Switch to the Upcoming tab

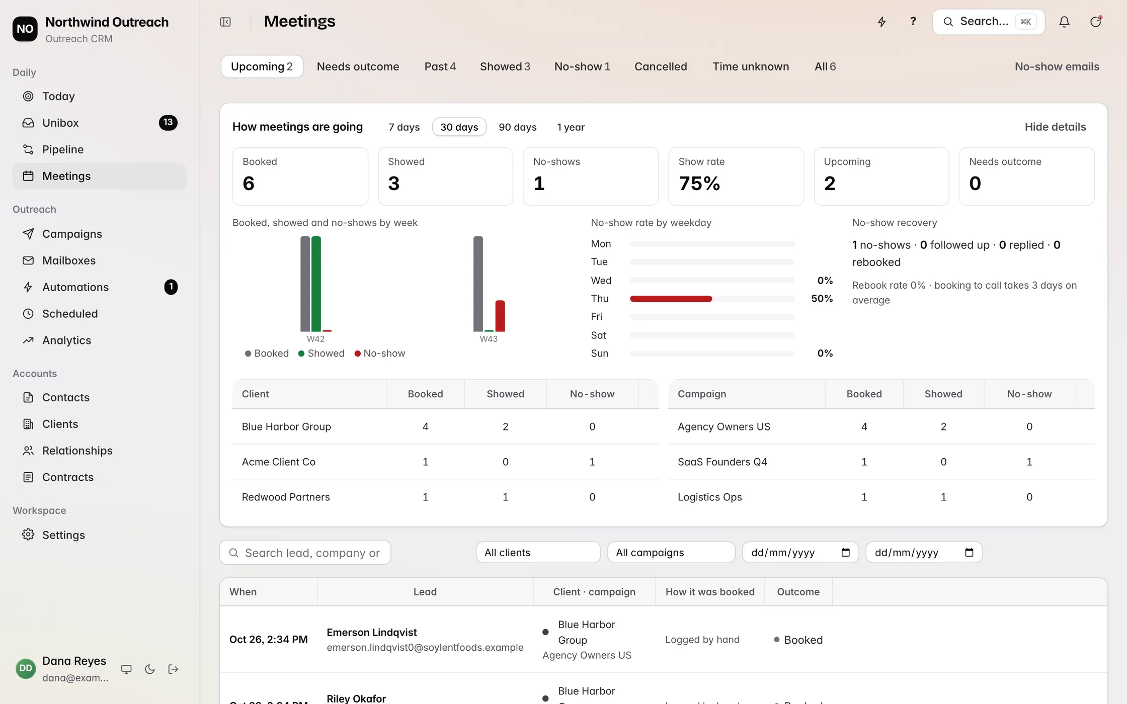(262, 67)
